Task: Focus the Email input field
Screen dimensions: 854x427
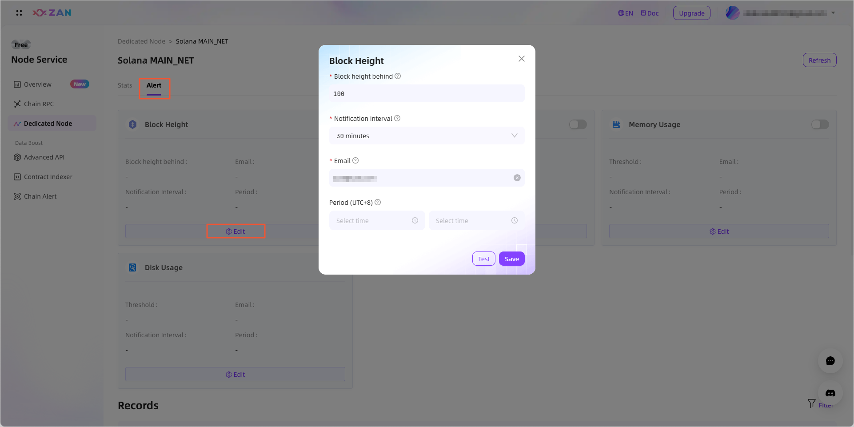Action: coord(427,178)
